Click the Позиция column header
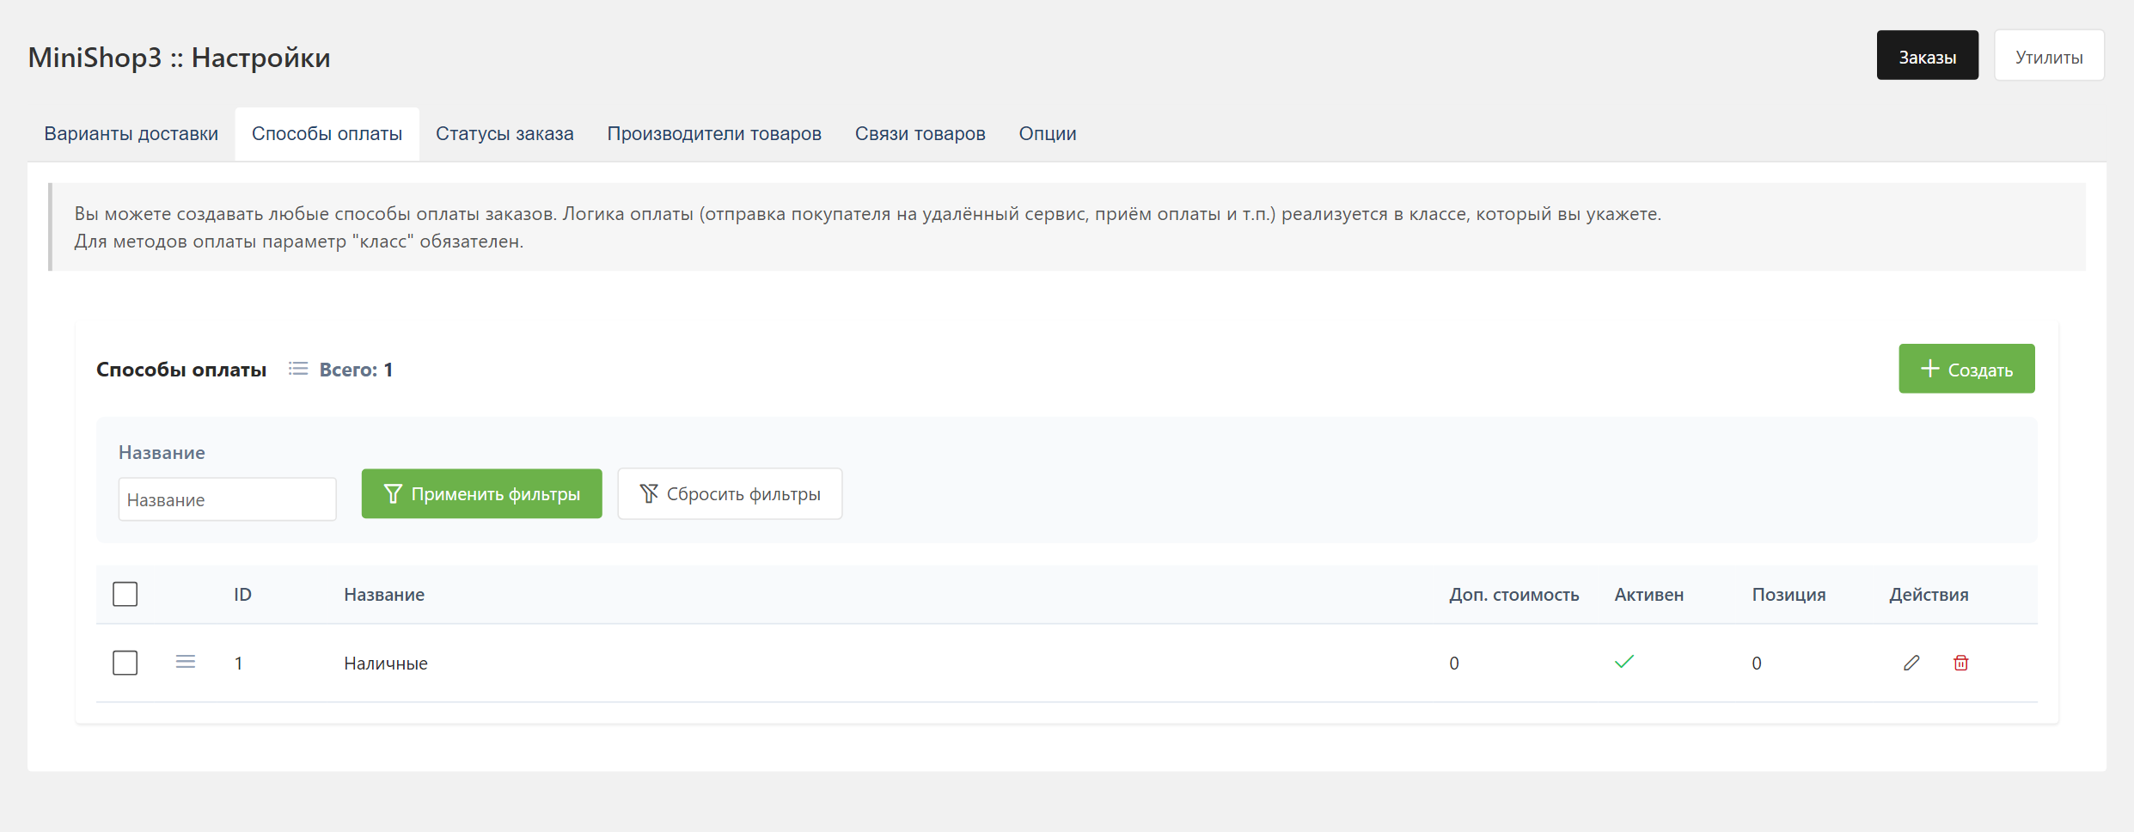 [x=1789, y=595]
